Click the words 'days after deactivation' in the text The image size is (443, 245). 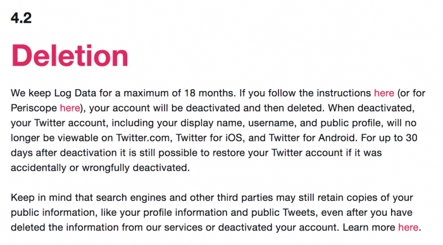click(63, 153)
